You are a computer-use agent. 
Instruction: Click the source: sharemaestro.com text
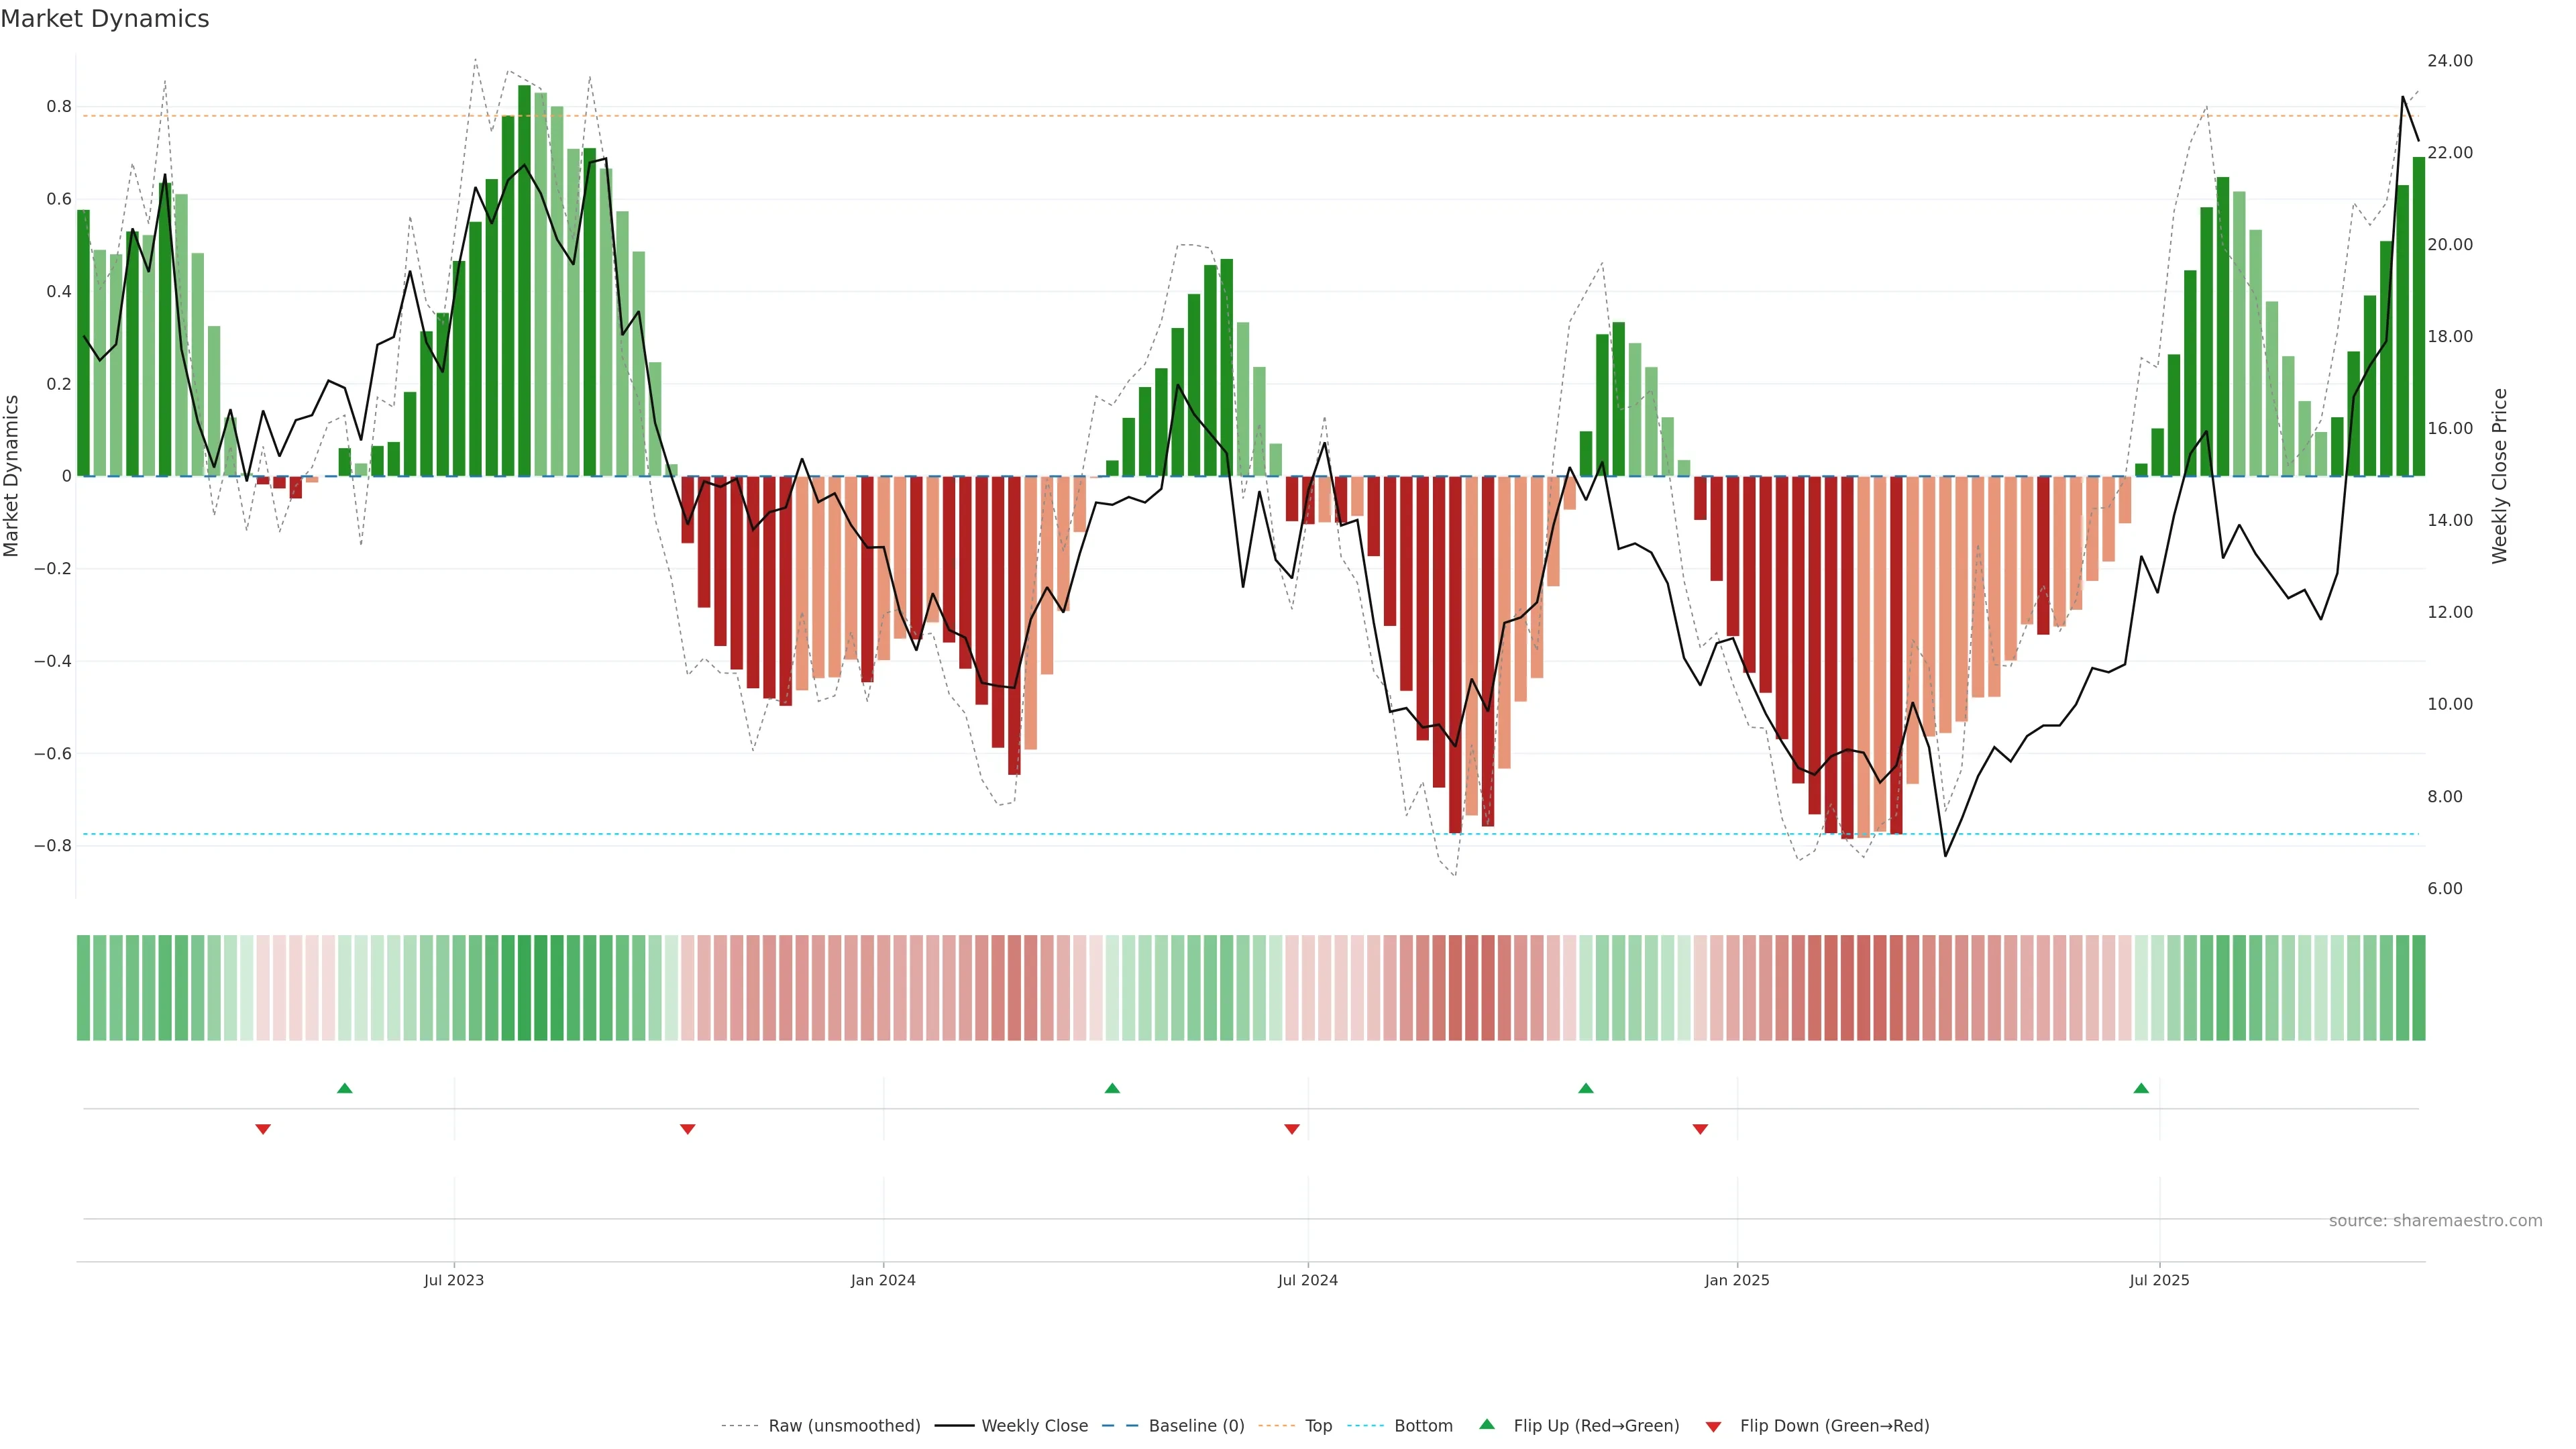(2435, 1221)
